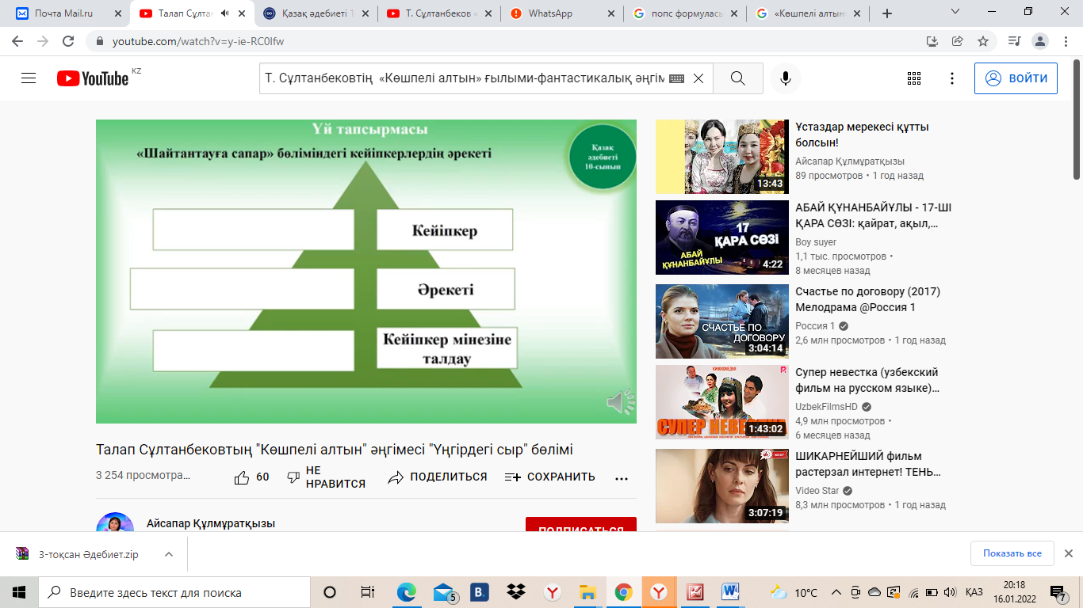Open the Chrome profile menu
The height and width of the screenshot is (608, 1083).
coord(1041,41)
